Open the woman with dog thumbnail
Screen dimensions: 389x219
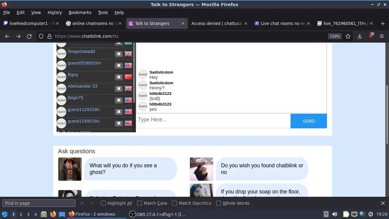pos(201,169)
